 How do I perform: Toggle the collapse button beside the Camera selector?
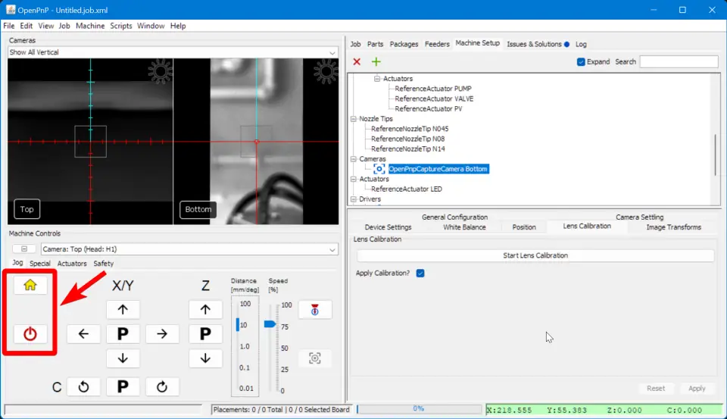click(x=23, y=249)
